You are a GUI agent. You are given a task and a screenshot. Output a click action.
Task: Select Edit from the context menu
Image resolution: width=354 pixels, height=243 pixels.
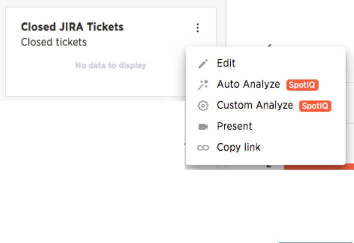(x=226, y=63)
